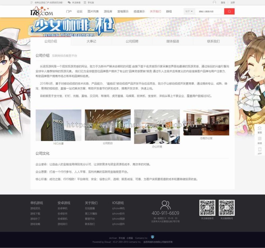
Task: Open the 游戏排行 footer link
Action: click(x=62, y=224)
